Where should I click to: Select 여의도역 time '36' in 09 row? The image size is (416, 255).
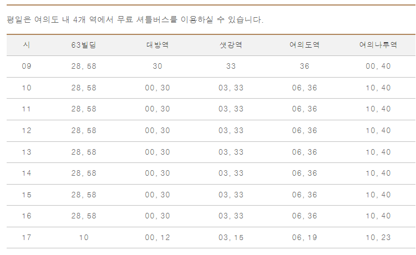click(305, 66)
